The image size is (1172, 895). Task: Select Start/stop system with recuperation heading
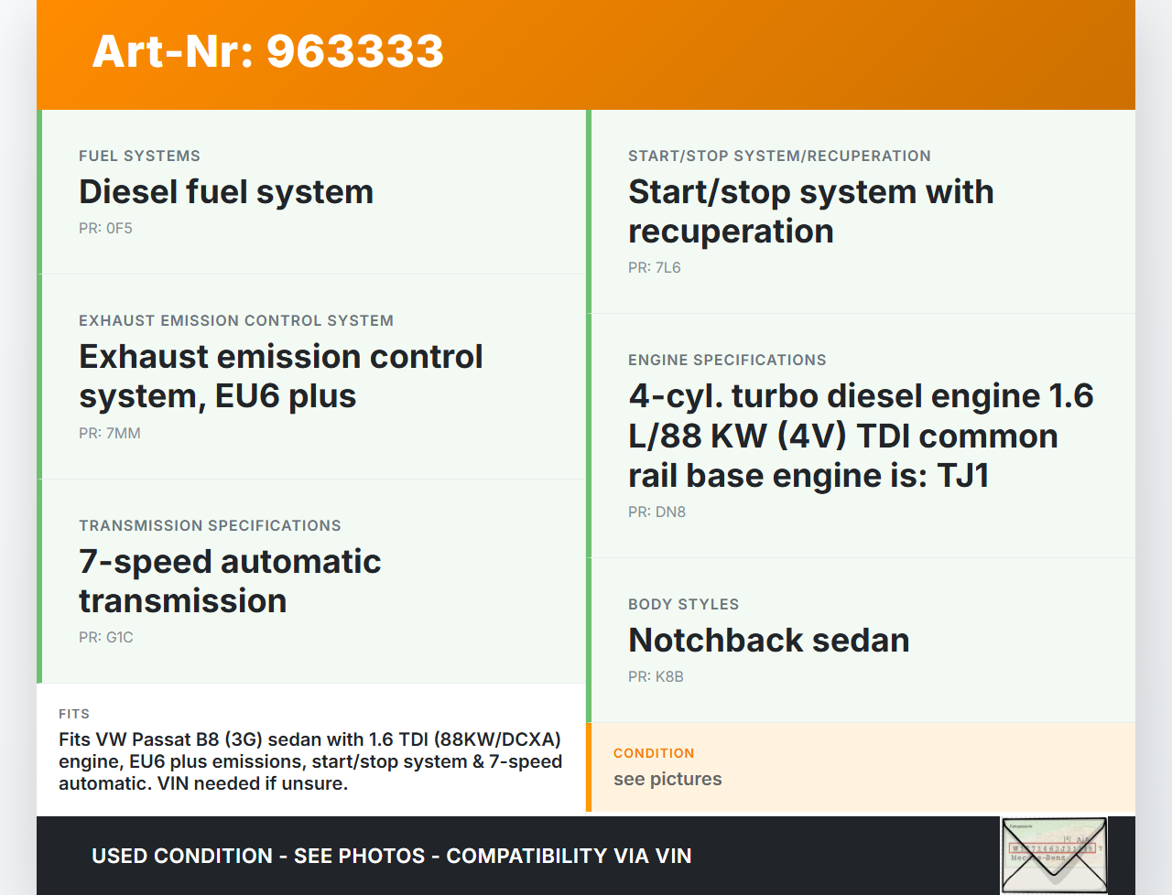click(810, 211)
